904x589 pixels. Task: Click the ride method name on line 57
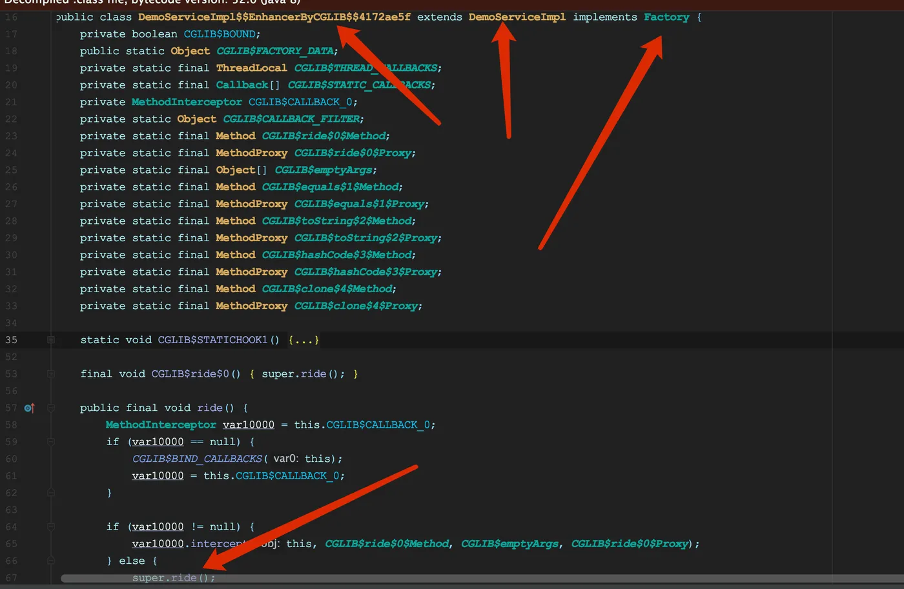click(210, 408)
